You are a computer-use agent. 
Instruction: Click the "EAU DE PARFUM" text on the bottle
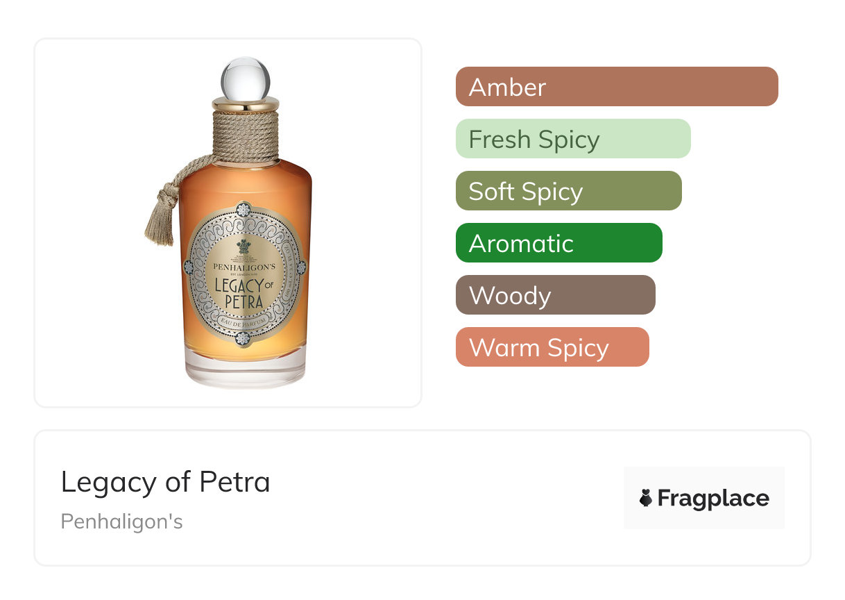244,321
